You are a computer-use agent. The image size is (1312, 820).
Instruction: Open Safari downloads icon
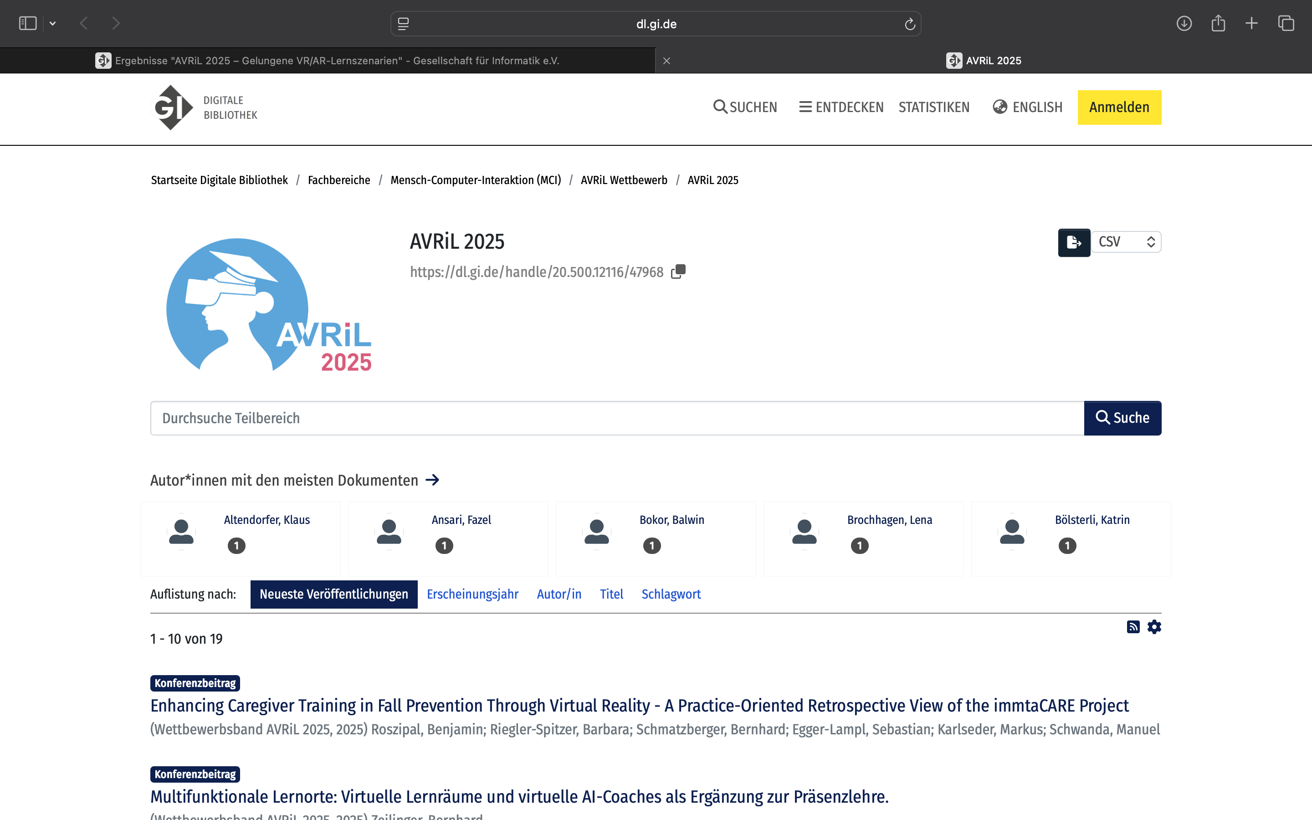pos(1184,23)
